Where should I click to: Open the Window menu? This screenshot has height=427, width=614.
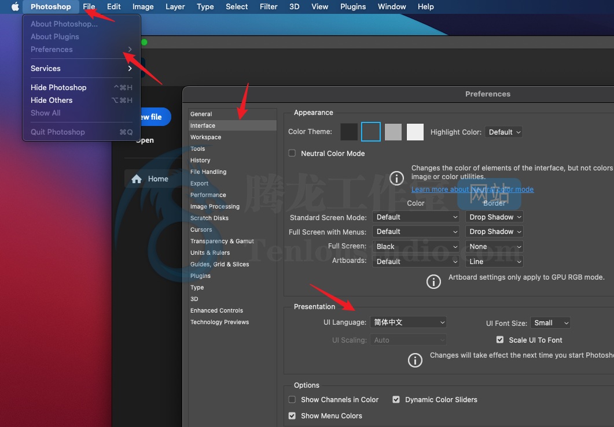pyautogui.click(x=392, y=7)
